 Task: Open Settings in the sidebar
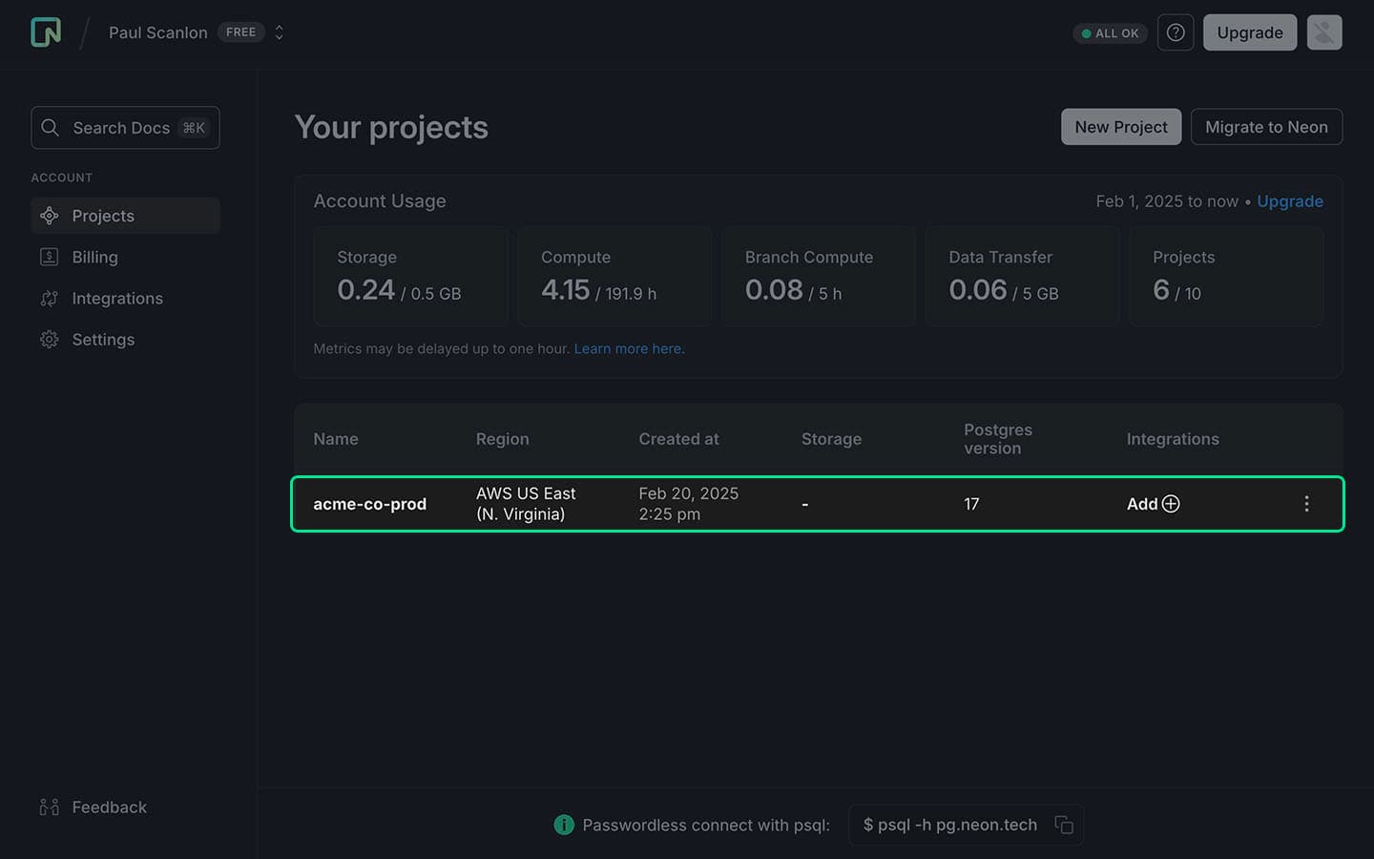tap(103, 339)
